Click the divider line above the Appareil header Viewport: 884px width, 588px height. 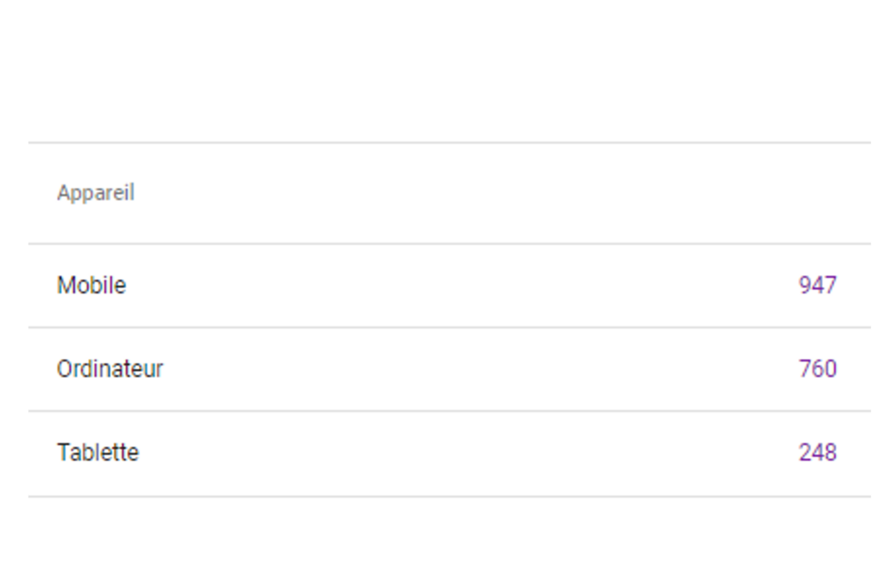pyautogui.click(x=449, y=142)
